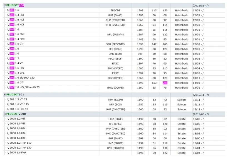Select the 2008 1.4 HDi entry
The image size is (228, 158).
(x=18, y=138)
